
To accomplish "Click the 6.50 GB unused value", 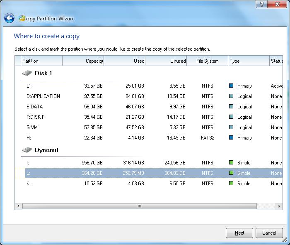I will pos(177,183).
